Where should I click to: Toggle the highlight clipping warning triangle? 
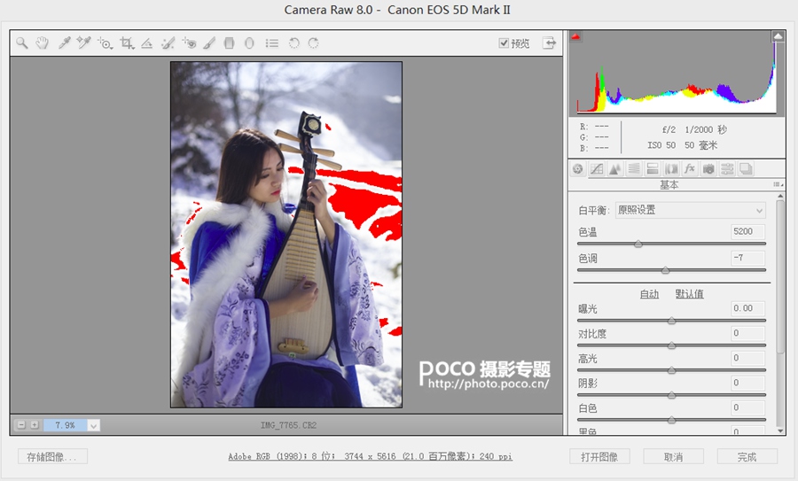point(778,36)
